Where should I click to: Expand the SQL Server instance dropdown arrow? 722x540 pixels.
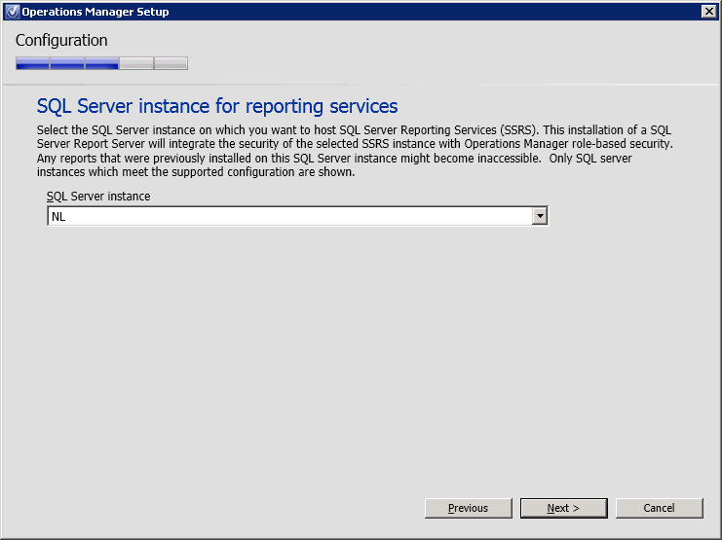coord(539,216)
